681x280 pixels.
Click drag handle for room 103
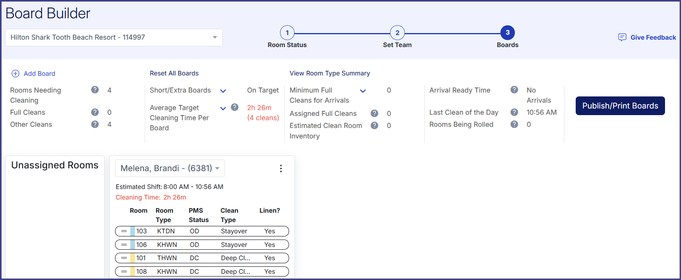tap(124, 231)
